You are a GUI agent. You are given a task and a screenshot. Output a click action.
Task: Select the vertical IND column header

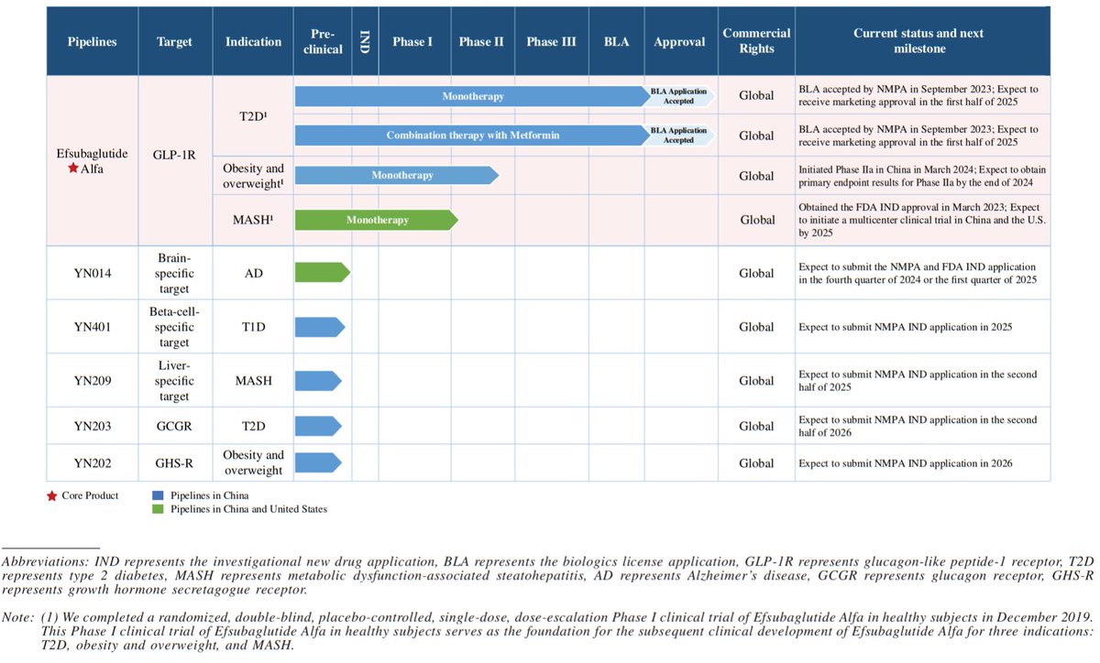(365, 42)
